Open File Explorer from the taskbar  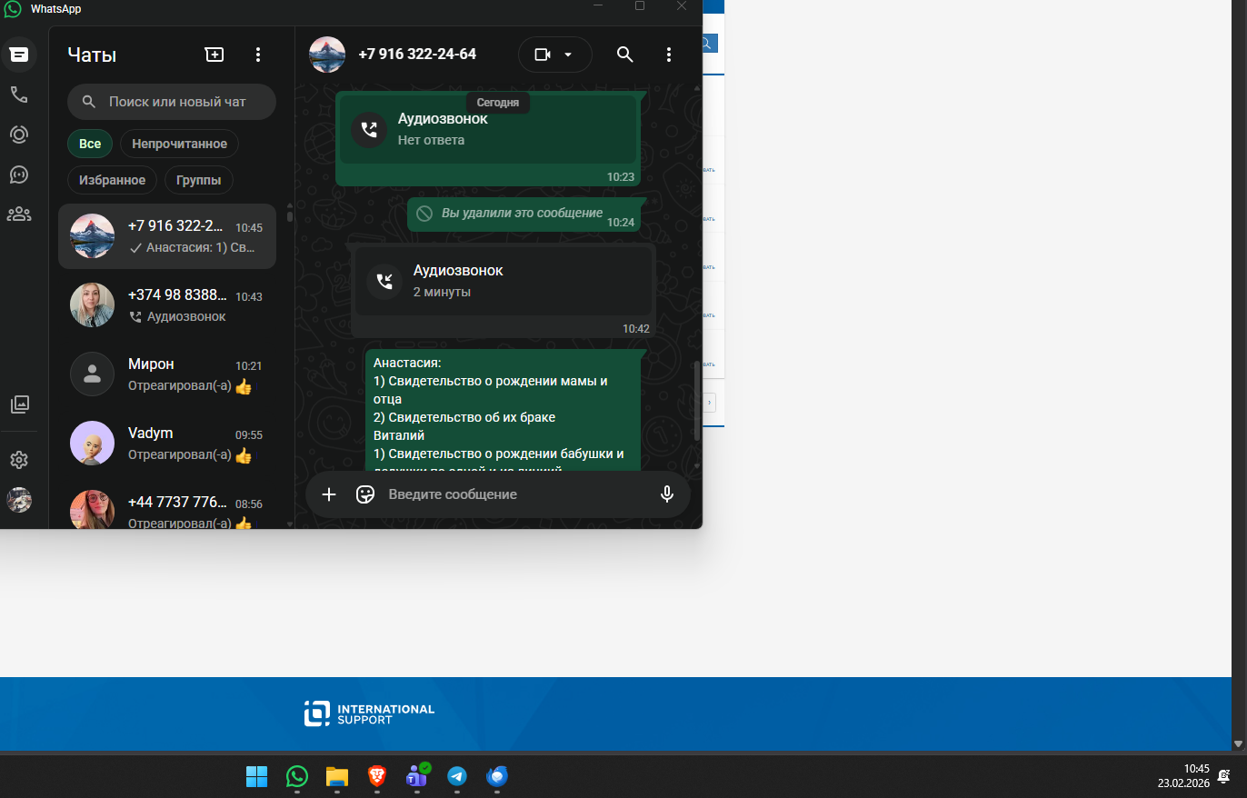coord(337,776)
